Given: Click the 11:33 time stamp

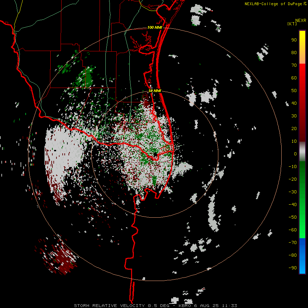Looking at the screenshot, I should 229,306.
